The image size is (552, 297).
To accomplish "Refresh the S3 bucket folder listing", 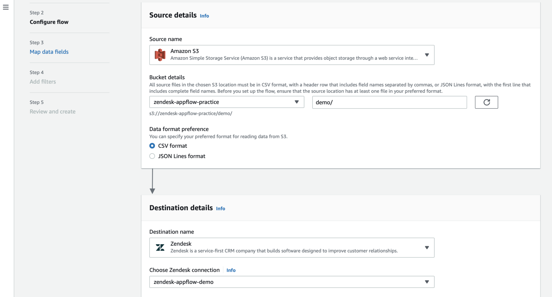I will [486, 102].
